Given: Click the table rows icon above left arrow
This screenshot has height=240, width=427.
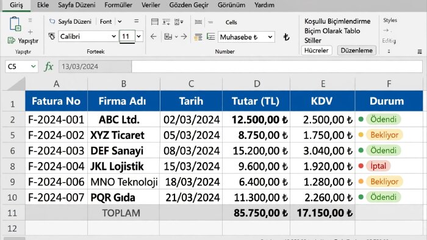Looking at the screenshot, I should [155, 21].
